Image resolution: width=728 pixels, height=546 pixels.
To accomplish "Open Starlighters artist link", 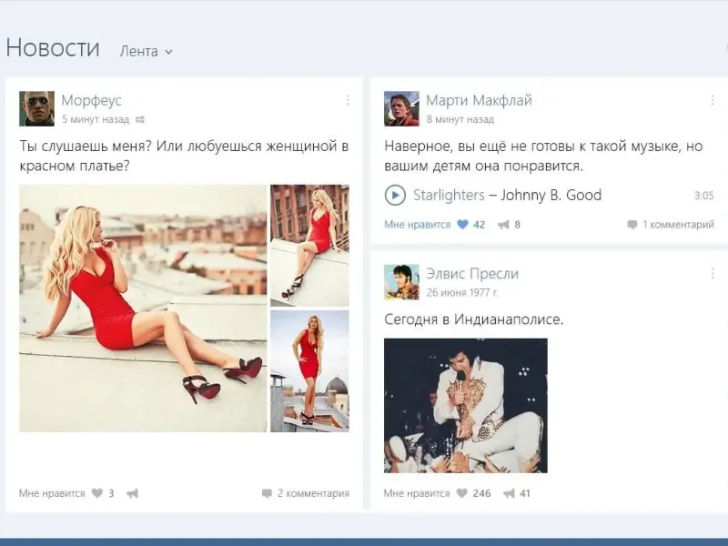I will click(449, 195).
